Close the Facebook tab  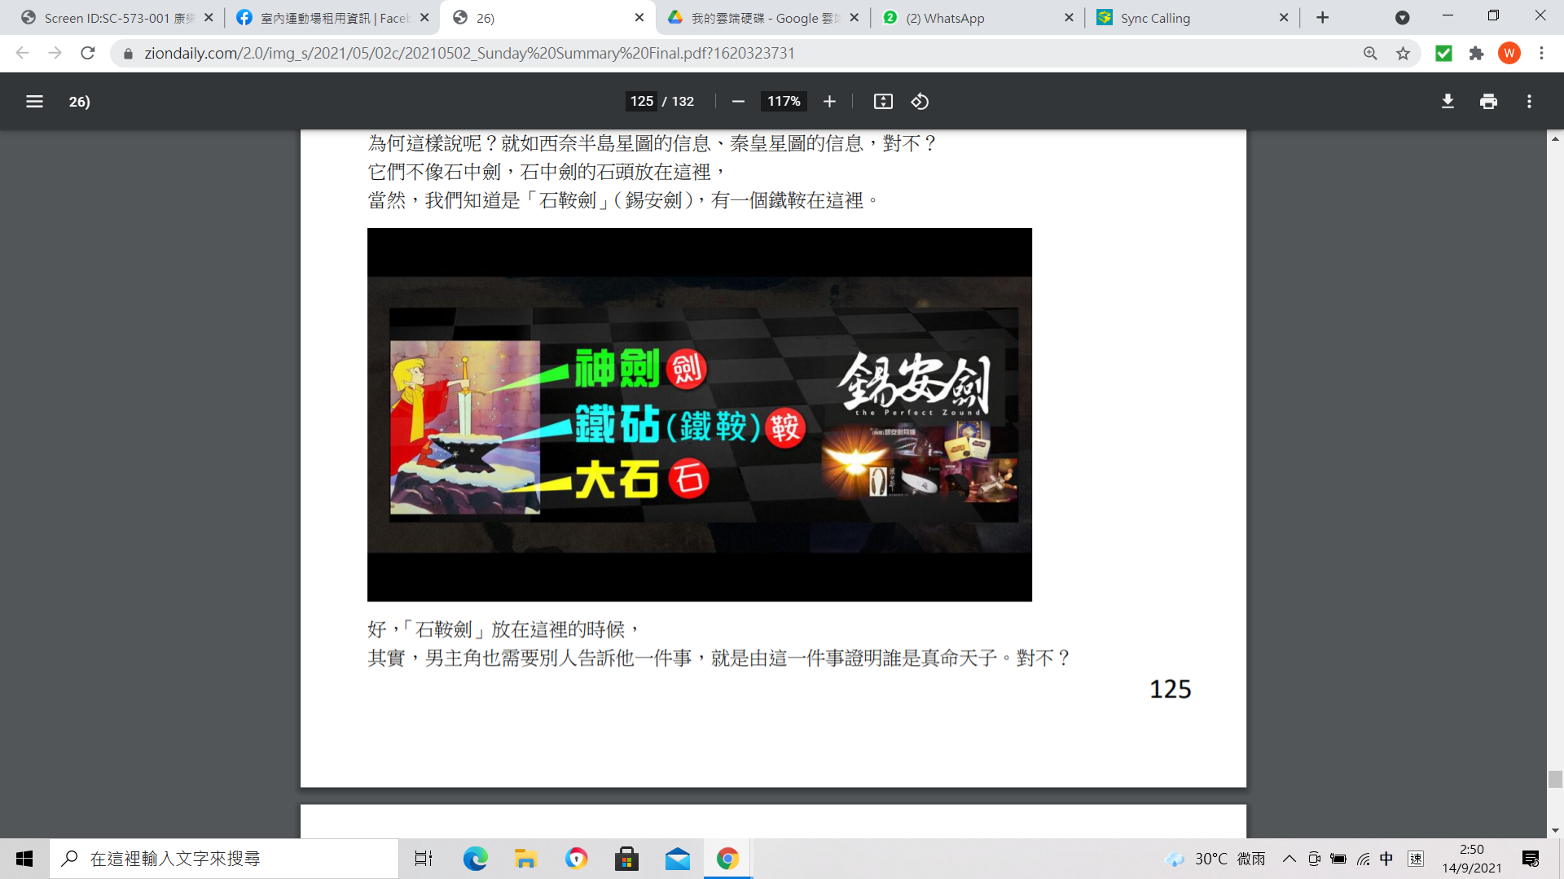(424, 18)
